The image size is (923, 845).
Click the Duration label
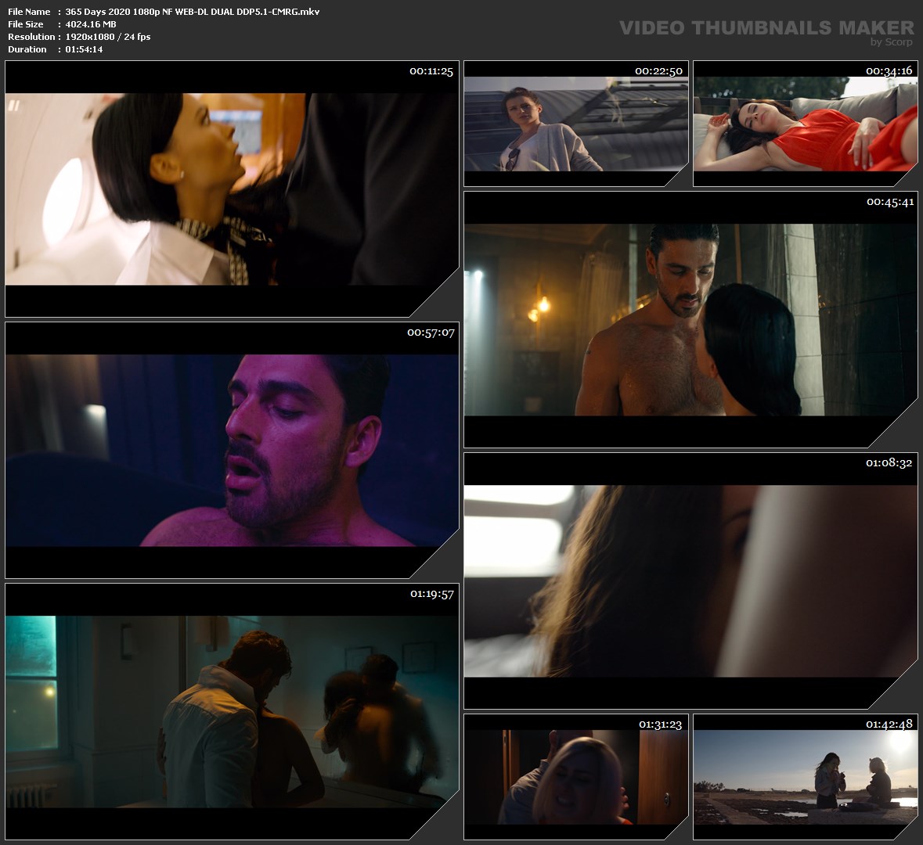(27, 49)
